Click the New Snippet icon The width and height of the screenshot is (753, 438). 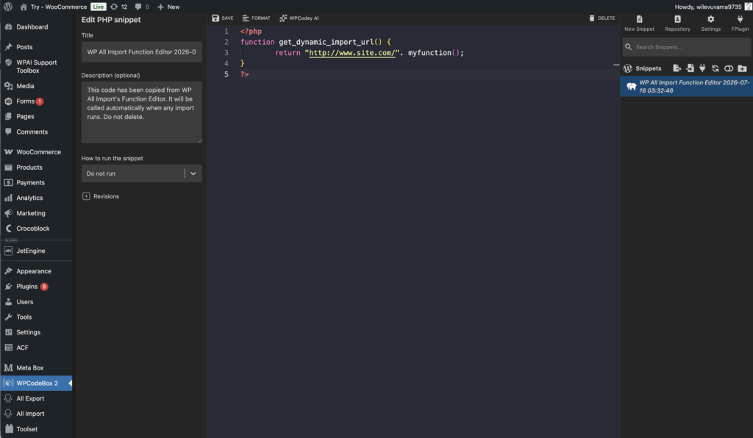pos(639,19)
